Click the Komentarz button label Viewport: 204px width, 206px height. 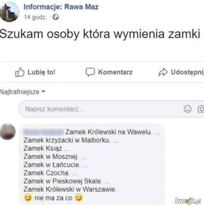click(x=115, y=72)
